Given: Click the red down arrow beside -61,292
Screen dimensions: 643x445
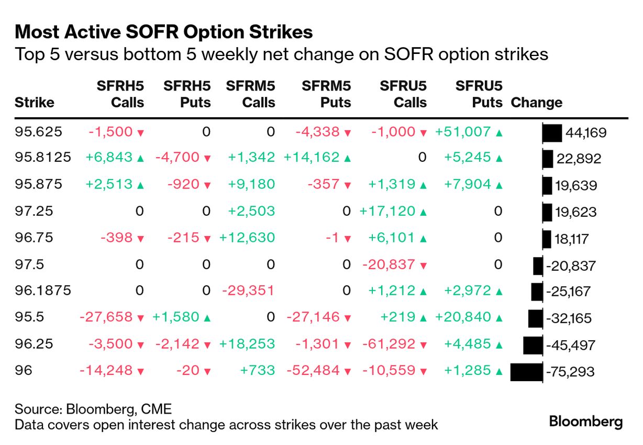Looking at the screenshot, I should point(423,345).
